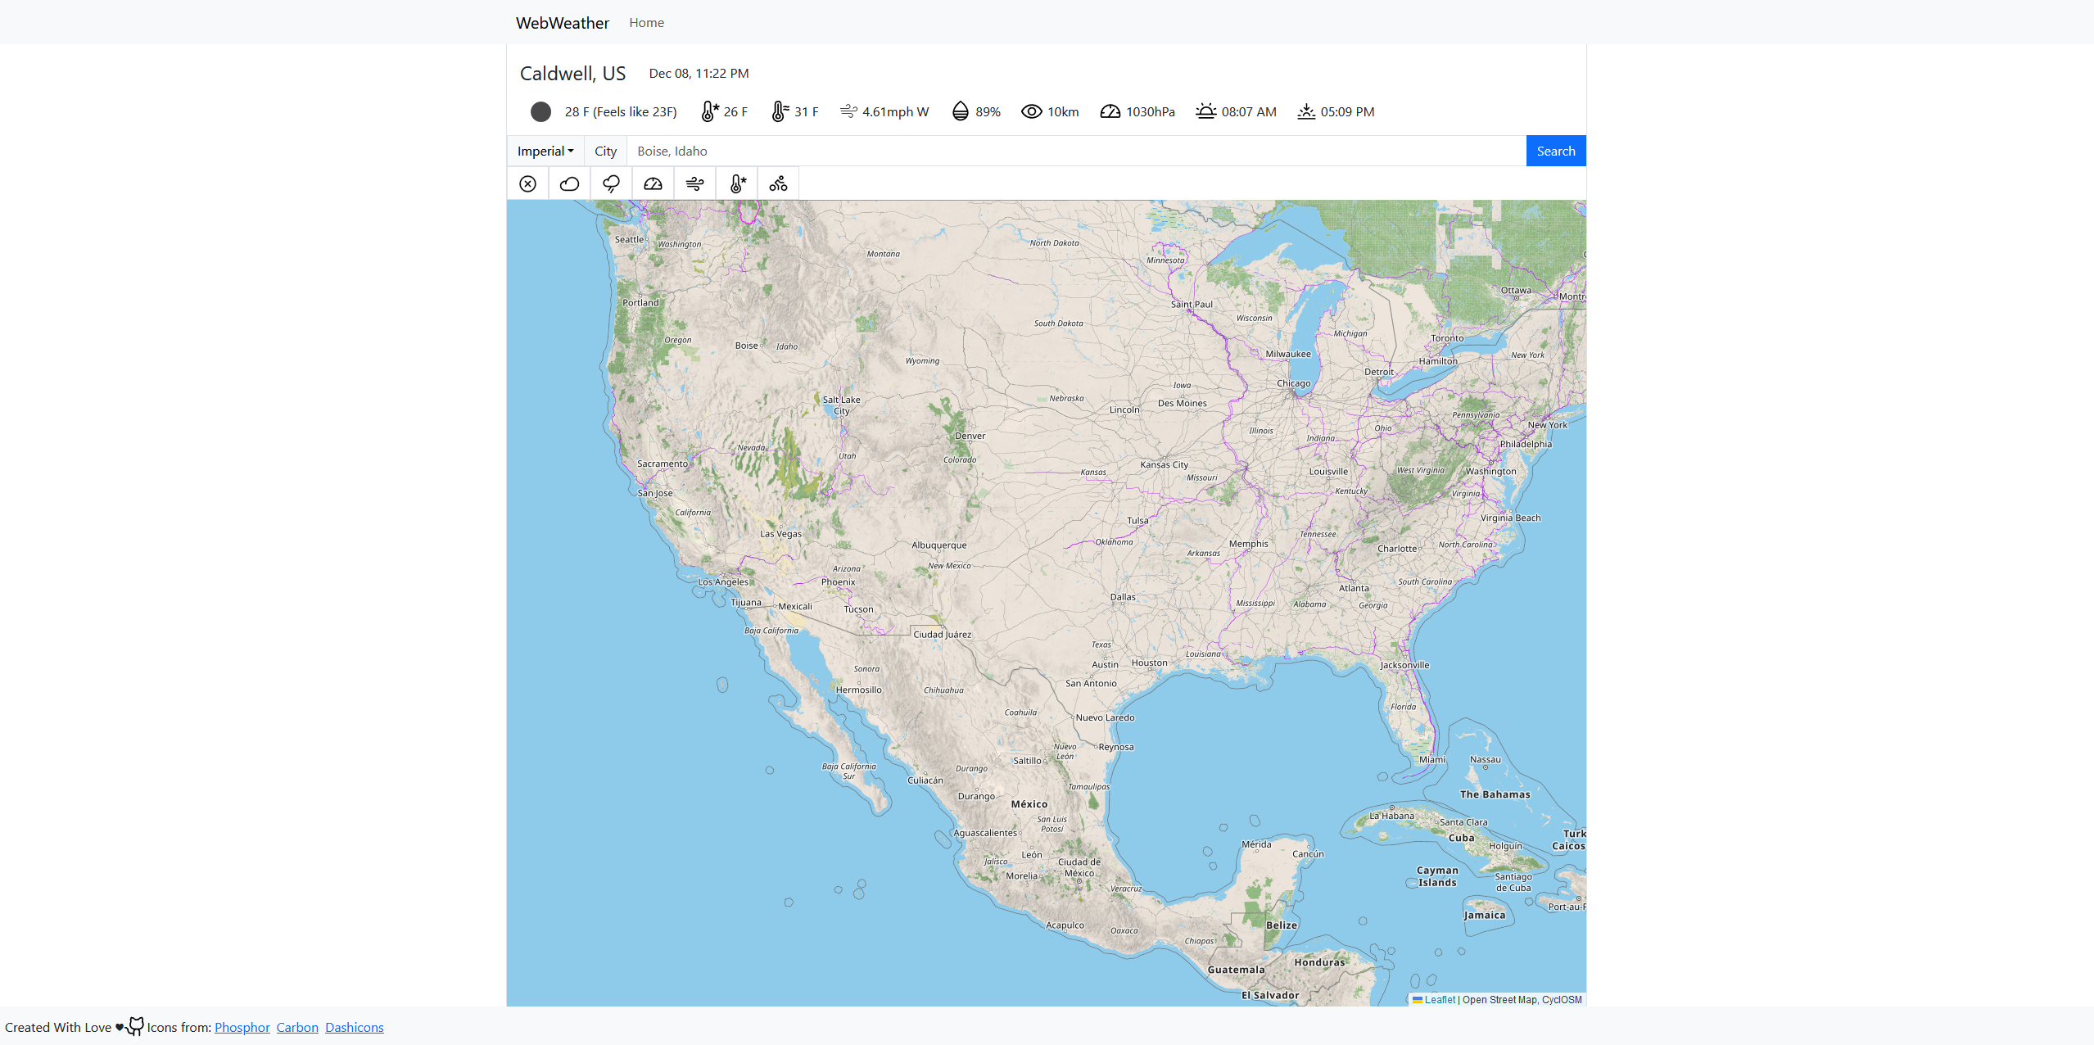Image resolution: width=2094 pixels, height=1045 pixels.
Task: Open the Imperial units dropdown
Action: (545, 151)
